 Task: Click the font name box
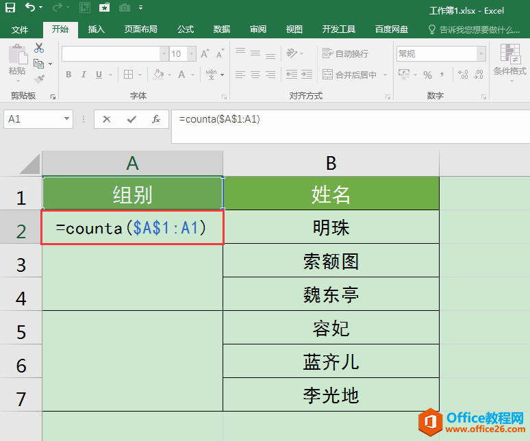pos(110,53)
